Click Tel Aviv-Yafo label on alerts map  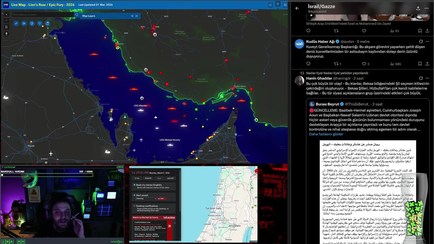point(213,209)
